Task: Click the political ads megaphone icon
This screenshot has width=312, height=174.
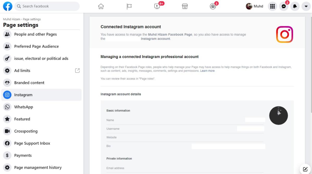Action: (x=7, y=59)
